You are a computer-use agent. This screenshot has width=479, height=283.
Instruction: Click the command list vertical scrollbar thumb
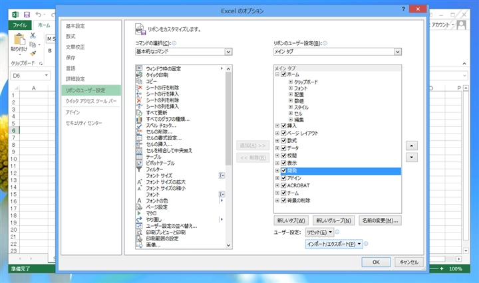pos(228,119)
